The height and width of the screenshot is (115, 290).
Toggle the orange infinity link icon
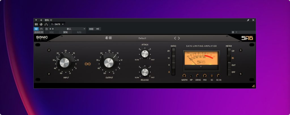[x=88, y=64]
